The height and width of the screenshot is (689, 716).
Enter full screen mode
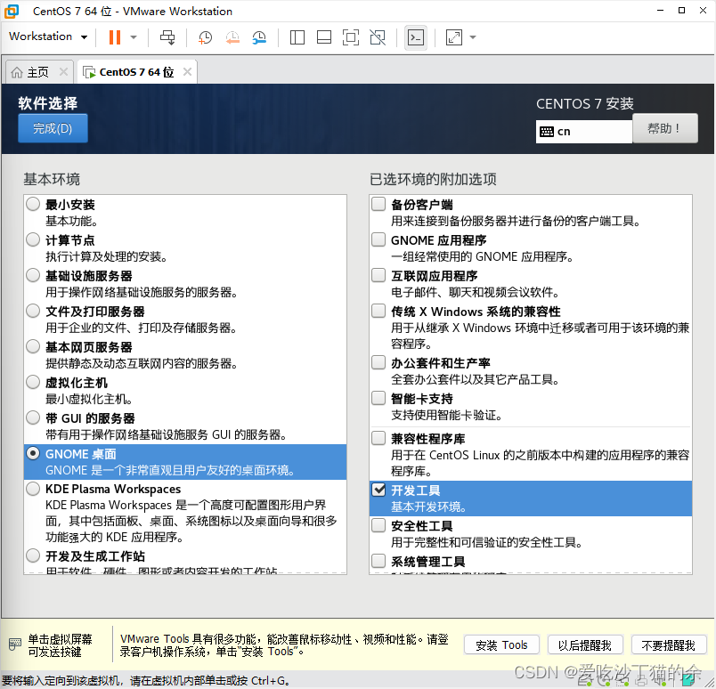point(351,37)
